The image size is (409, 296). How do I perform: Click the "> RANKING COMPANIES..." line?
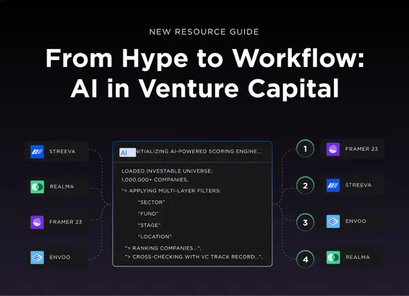[x=163, y=248]
